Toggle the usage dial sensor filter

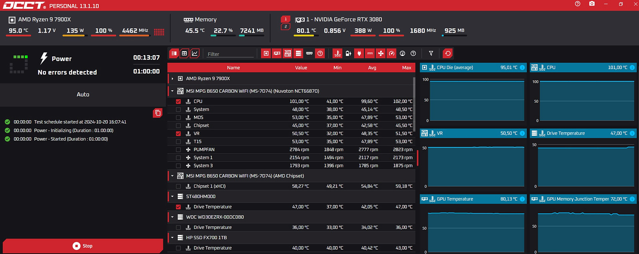click(x=402, y=54)
